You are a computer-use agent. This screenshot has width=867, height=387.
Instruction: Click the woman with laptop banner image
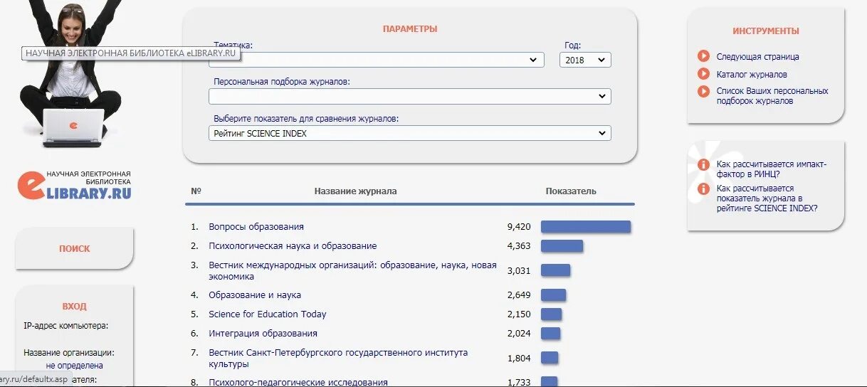point(71,74)
